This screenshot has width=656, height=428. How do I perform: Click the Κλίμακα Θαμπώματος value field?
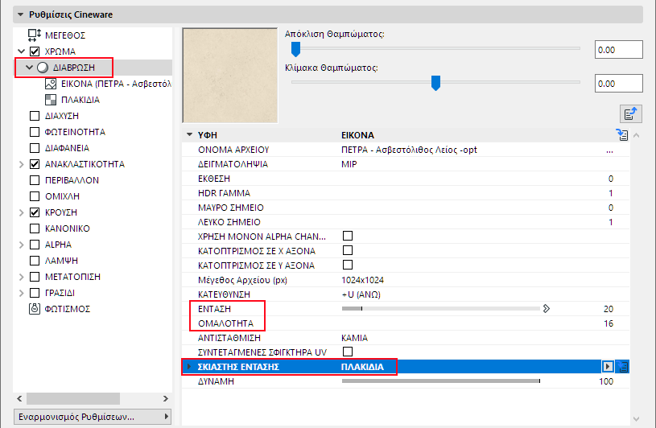coord(619,84)
